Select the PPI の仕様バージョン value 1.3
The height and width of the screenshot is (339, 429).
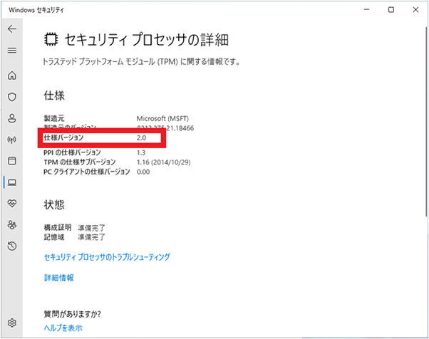tap(141, 152)
